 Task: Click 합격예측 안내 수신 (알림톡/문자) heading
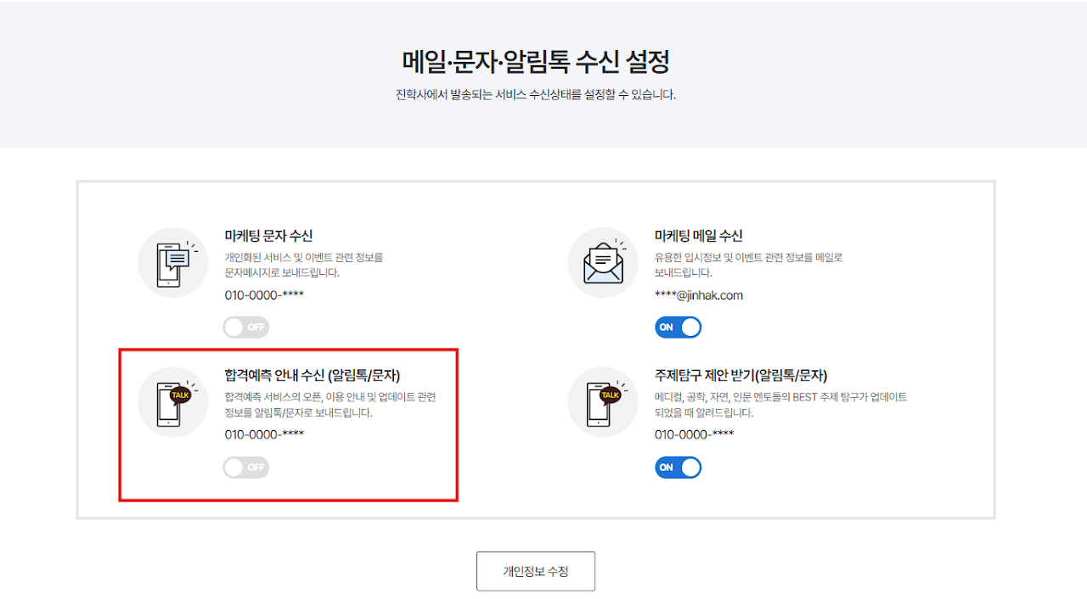[313, 376]
